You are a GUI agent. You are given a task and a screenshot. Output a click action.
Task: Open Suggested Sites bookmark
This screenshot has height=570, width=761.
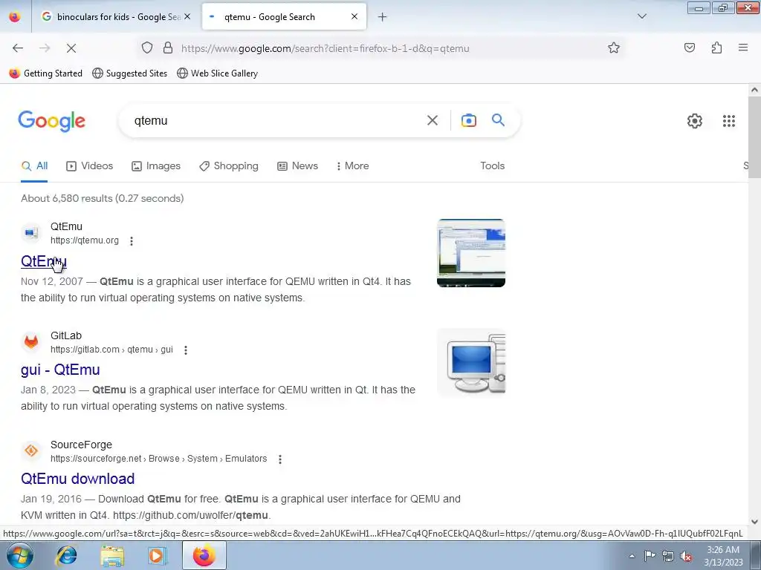click(x=129, y=73)
